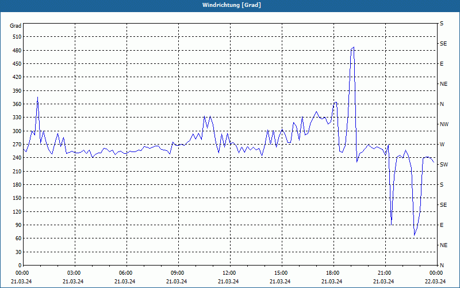Pick the "330" left axis value

(x=17, y=118)
